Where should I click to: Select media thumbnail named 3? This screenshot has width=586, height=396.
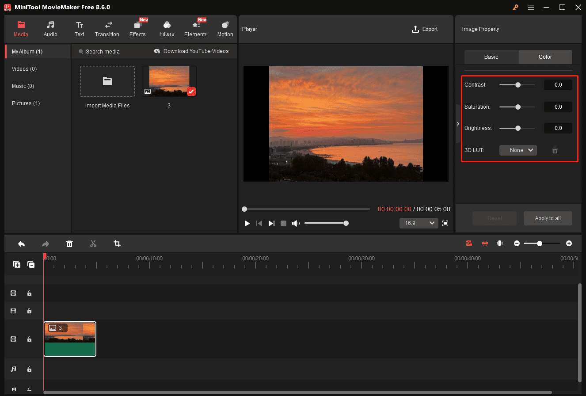coord(169,81)
